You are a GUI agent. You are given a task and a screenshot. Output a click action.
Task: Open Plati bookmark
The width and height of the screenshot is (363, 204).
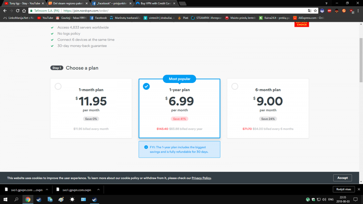pos(183,18)
